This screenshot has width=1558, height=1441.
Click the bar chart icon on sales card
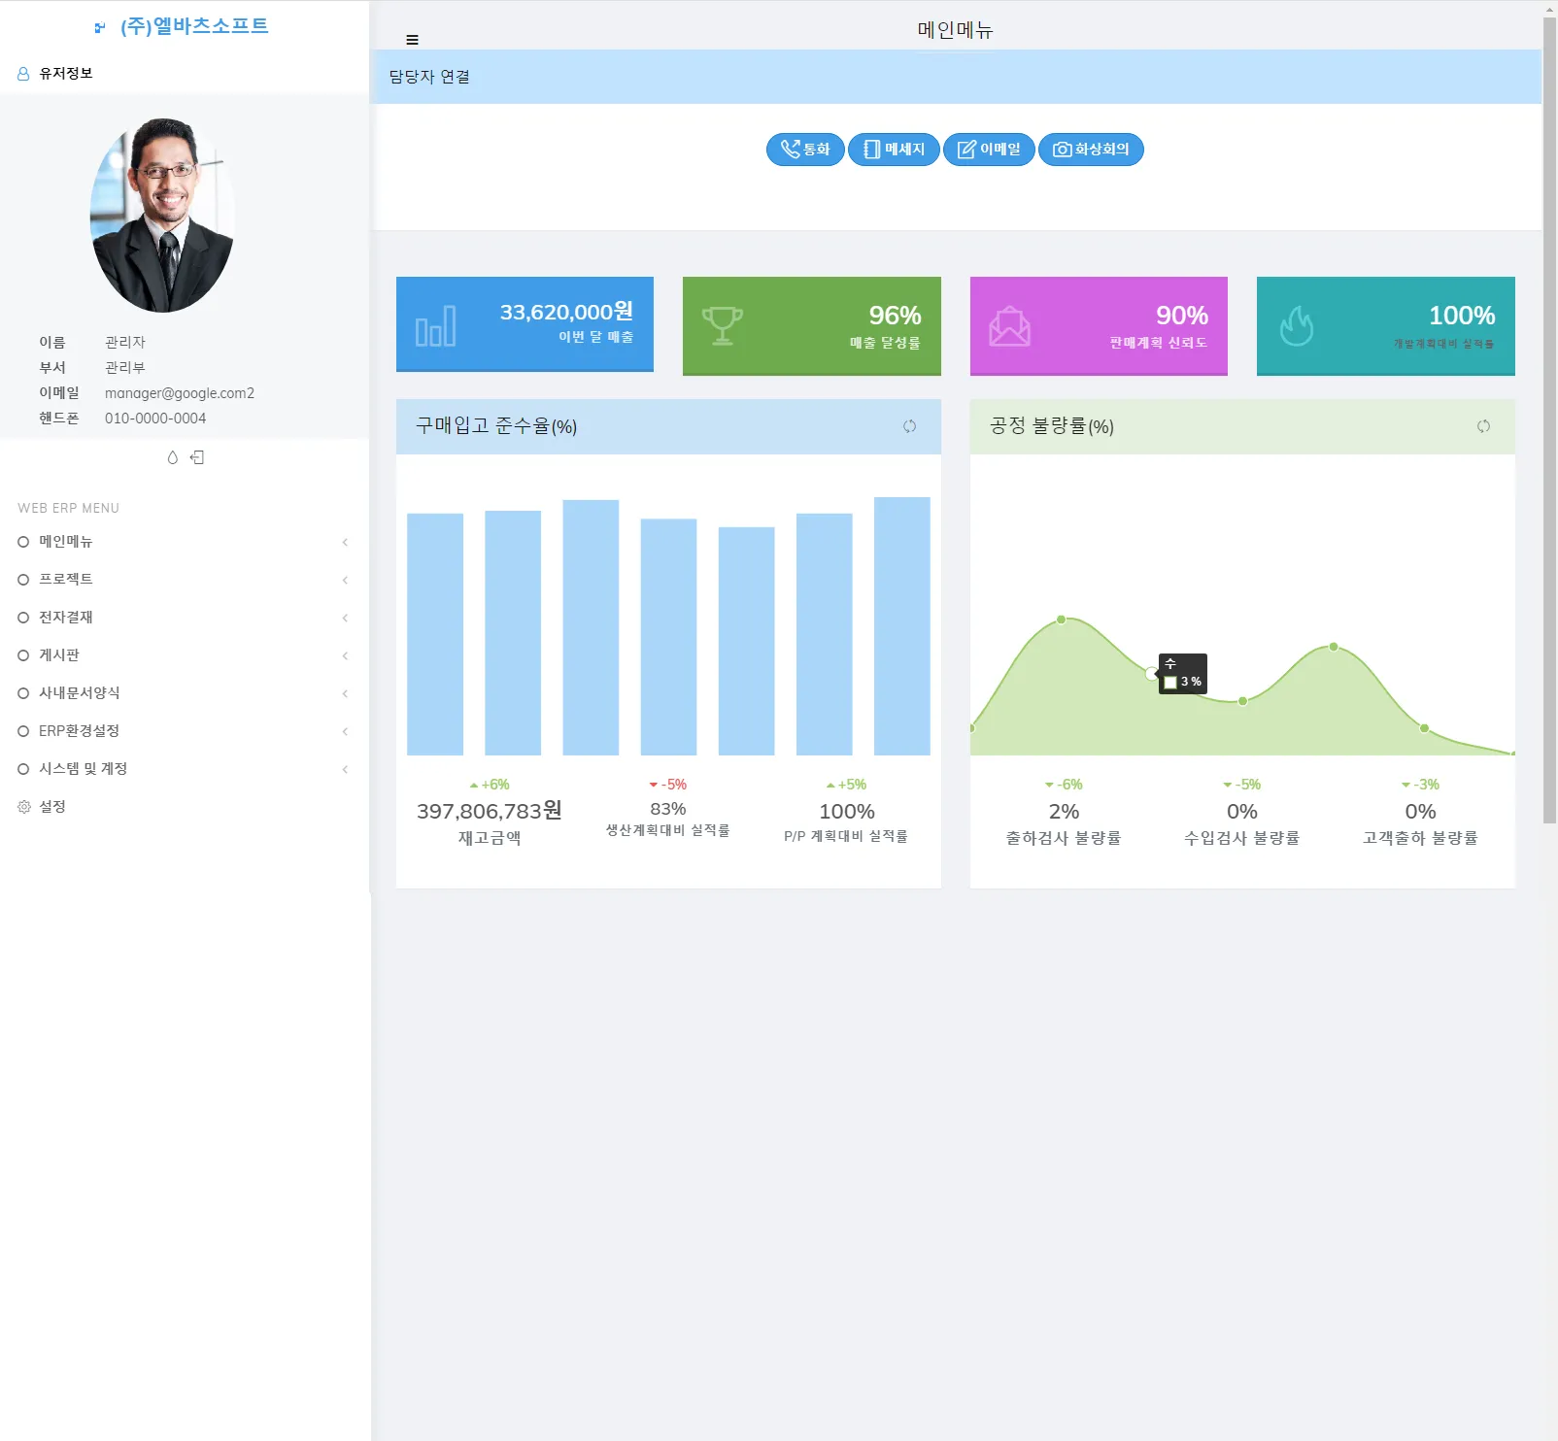pos(435,326)
